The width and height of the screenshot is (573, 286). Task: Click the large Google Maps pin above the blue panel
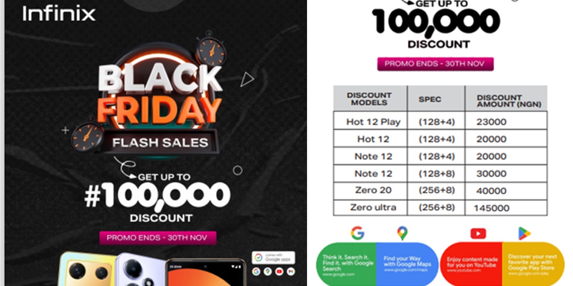pos(402,233)
